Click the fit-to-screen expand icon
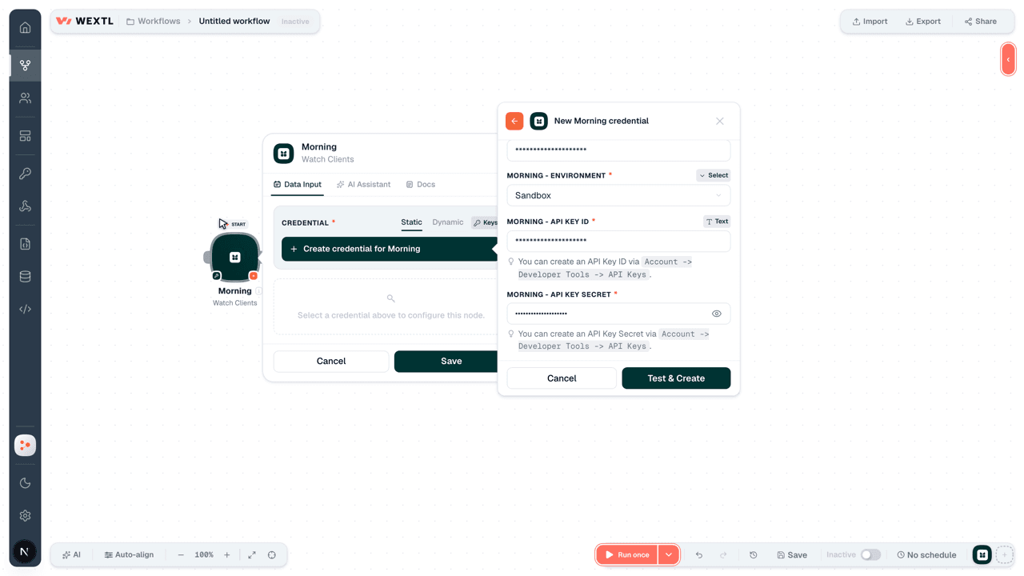 252,555
